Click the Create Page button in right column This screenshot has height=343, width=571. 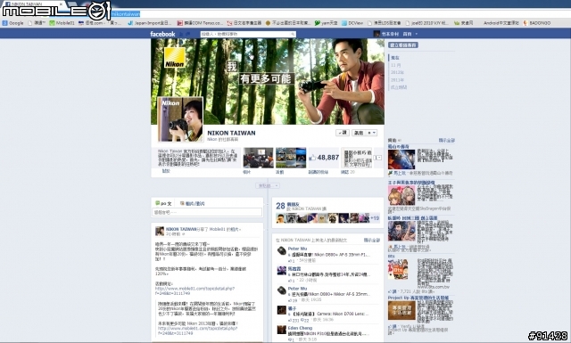point(403,45)
